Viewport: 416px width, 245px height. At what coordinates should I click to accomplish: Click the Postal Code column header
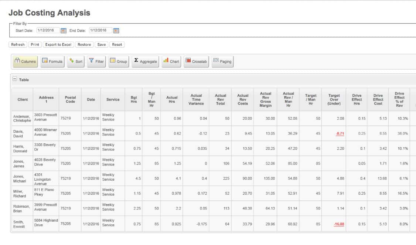(70, 99)
